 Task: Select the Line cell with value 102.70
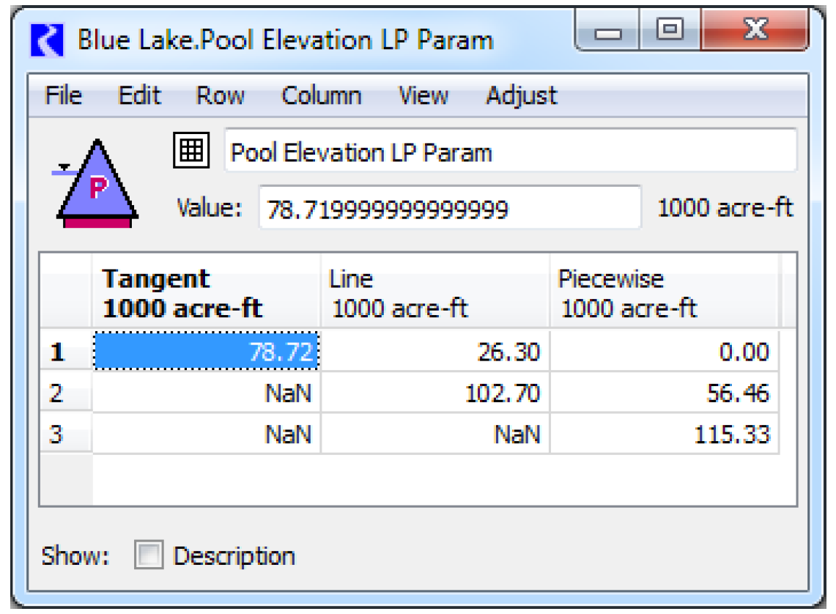(x=434, y=394)
